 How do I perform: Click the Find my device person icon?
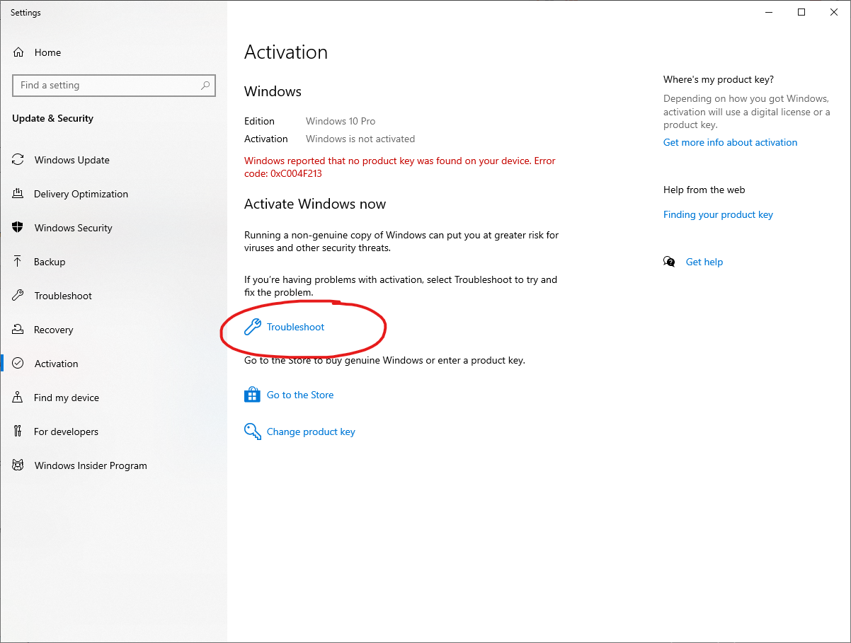[x=18, y=398]
